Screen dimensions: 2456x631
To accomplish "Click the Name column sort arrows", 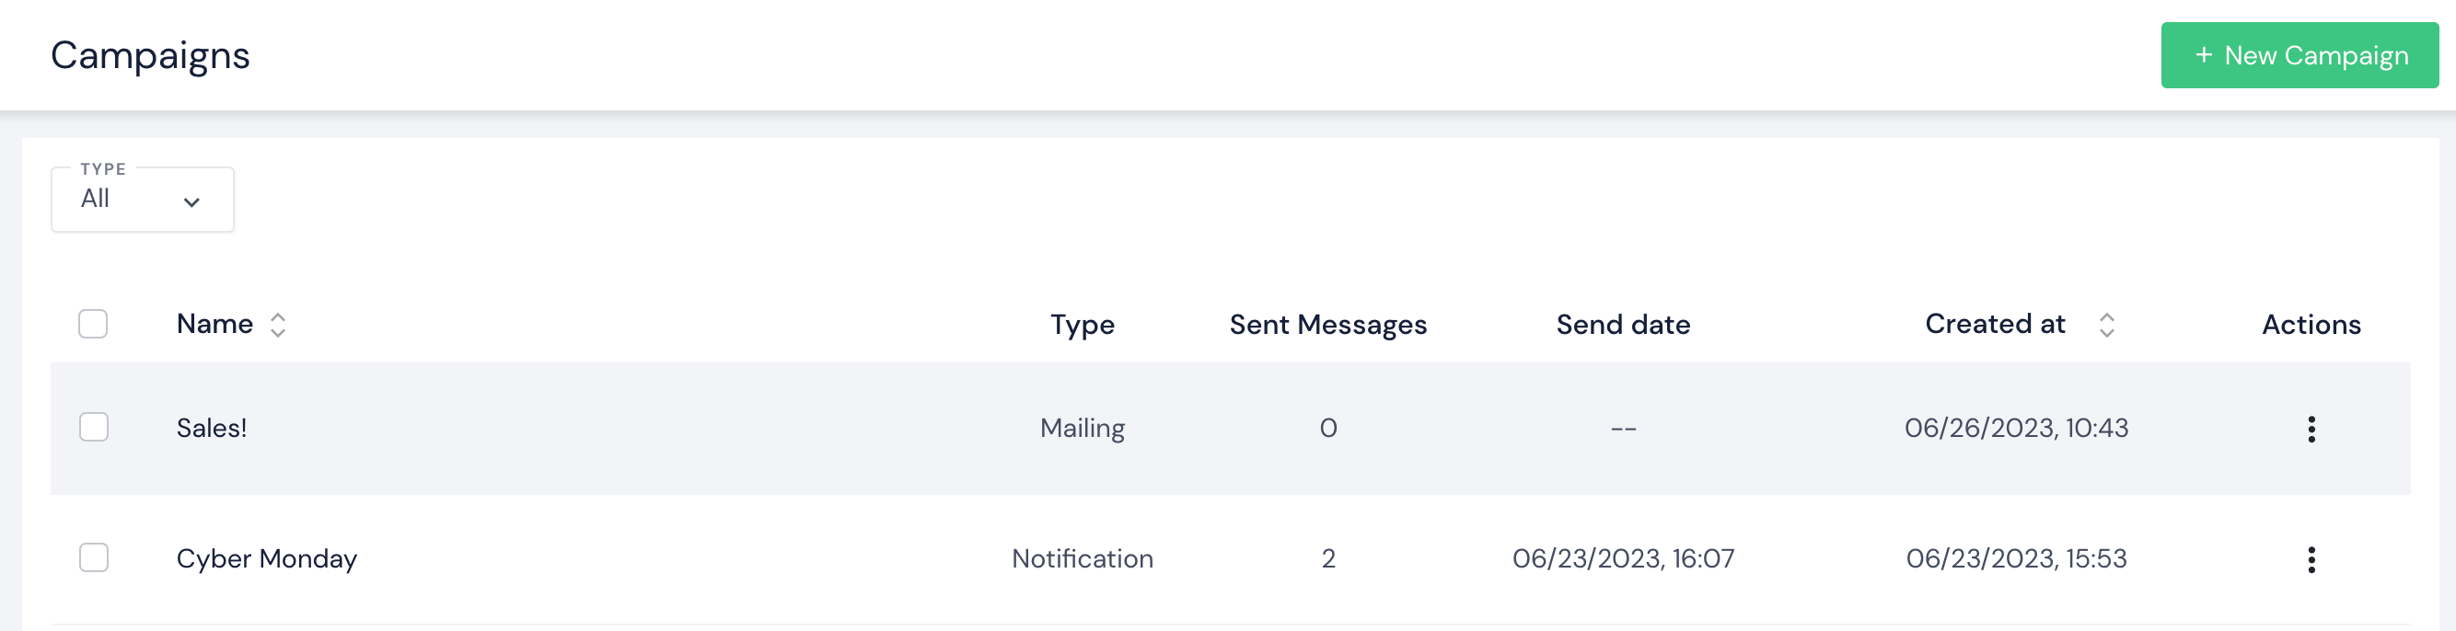I will click(277, 325).
